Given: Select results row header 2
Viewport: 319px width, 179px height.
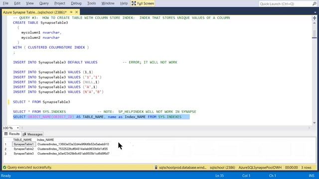Looking at the screenshot, I should [5, 149].
